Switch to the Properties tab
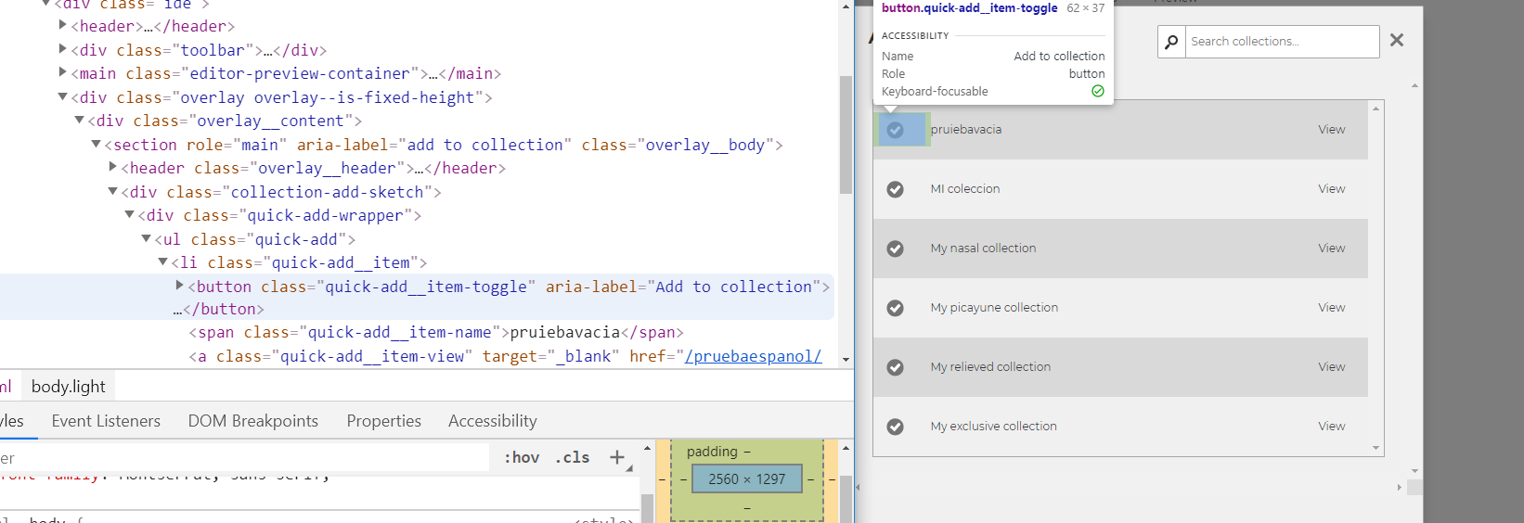Image resolution: width=1524 pixels, height=523 pixels. [383, 421]
